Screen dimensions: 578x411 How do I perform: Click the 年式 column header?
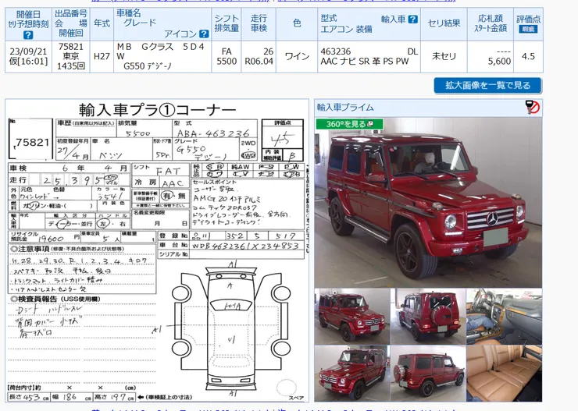click(x=102, y=24)
